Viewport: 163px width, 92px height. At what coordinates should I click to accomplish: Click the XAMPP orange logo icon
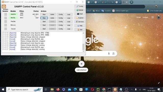pos(4,7)
